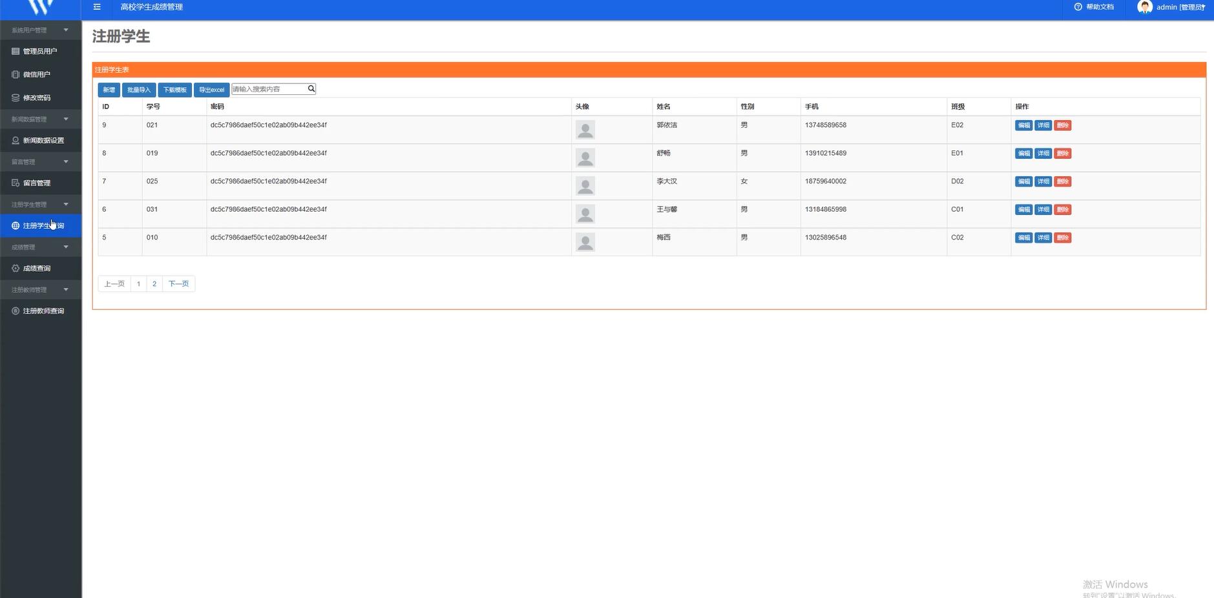Screen dimensions: 1214x598
Task: Open 注册教师查询 menu item
Action: coord(41,311)
